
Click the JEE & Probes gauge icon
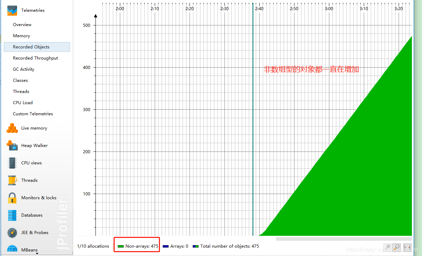click(12, 233)
